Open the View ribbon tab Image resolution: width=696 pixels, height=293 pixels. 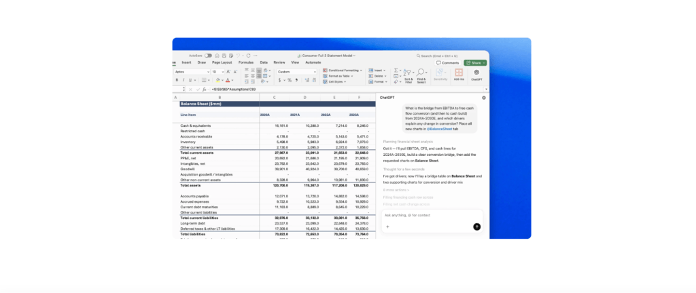coord(295,62)
